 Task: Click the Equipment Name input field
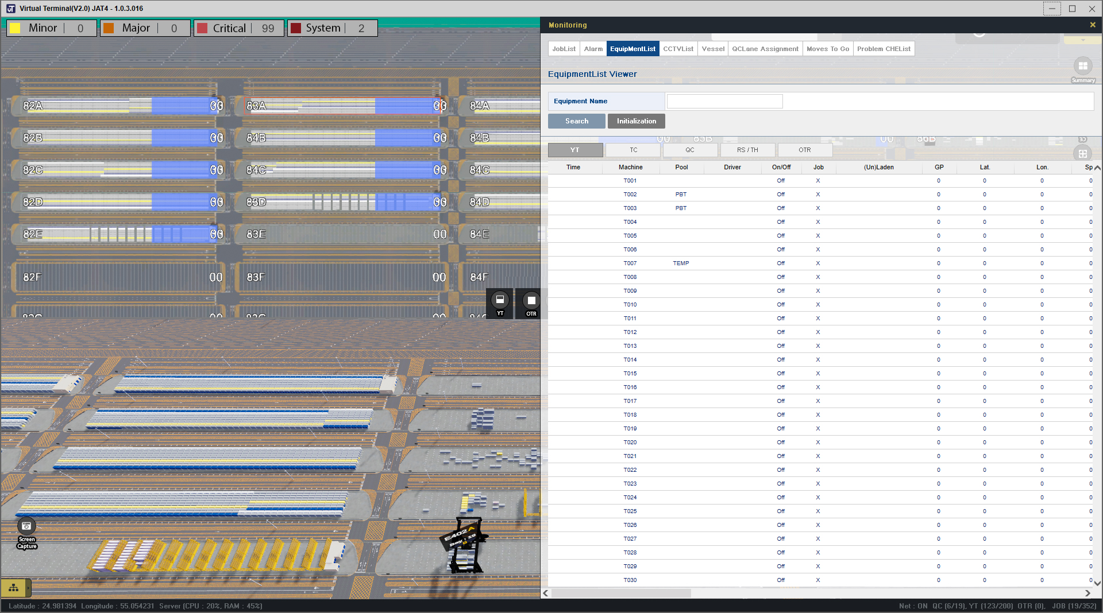point(724,102)
